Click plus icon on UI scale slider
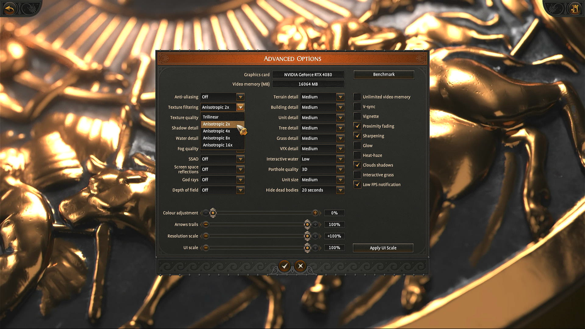 coord(315,247)
